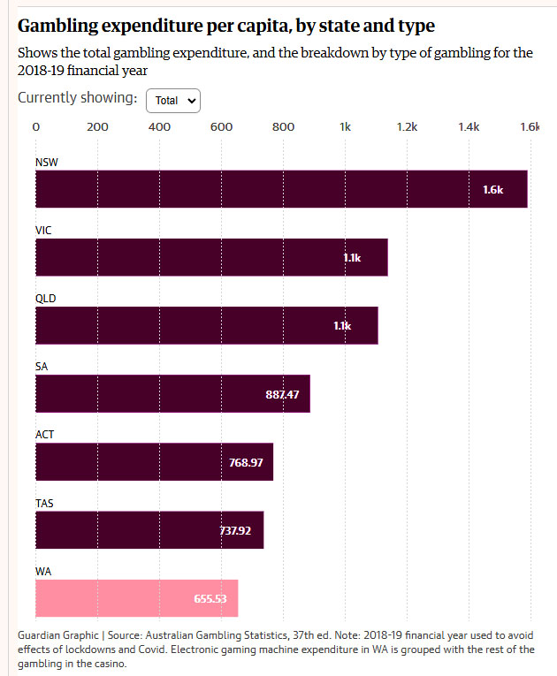Click the chart title heading
Viewport: 557px width, 676px height.
pyautogui.click(x=226, y=26)
